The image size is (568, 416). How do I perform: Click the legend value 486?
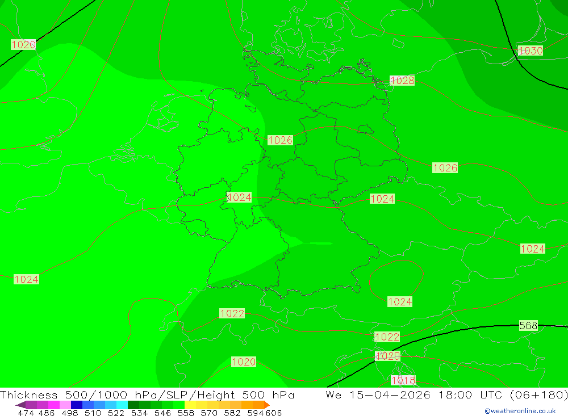click(47, 413)
